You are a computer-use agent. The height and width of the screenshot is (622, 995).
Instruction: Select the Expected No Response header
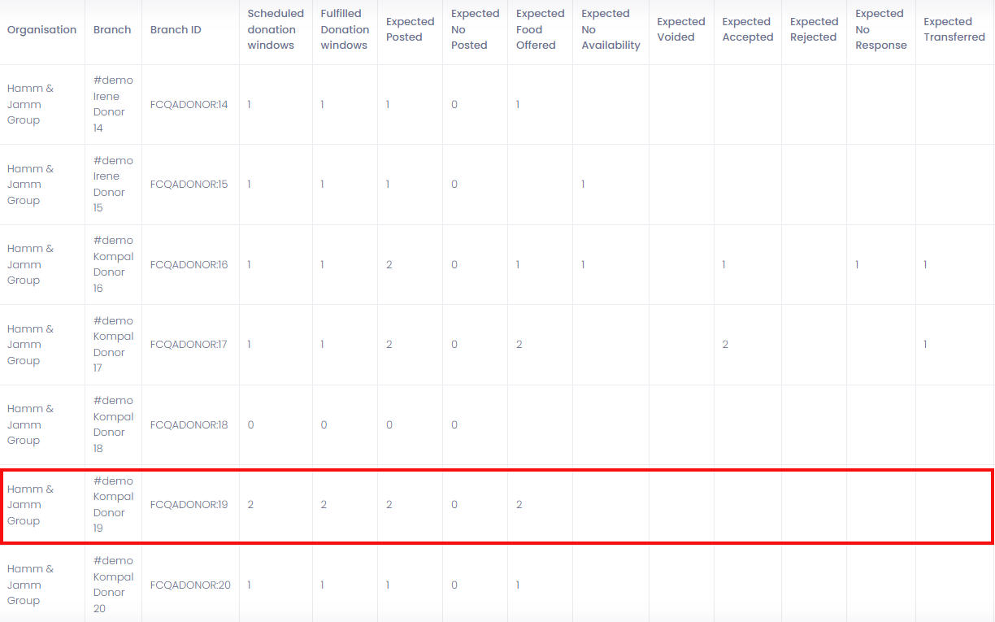point(880,30)
